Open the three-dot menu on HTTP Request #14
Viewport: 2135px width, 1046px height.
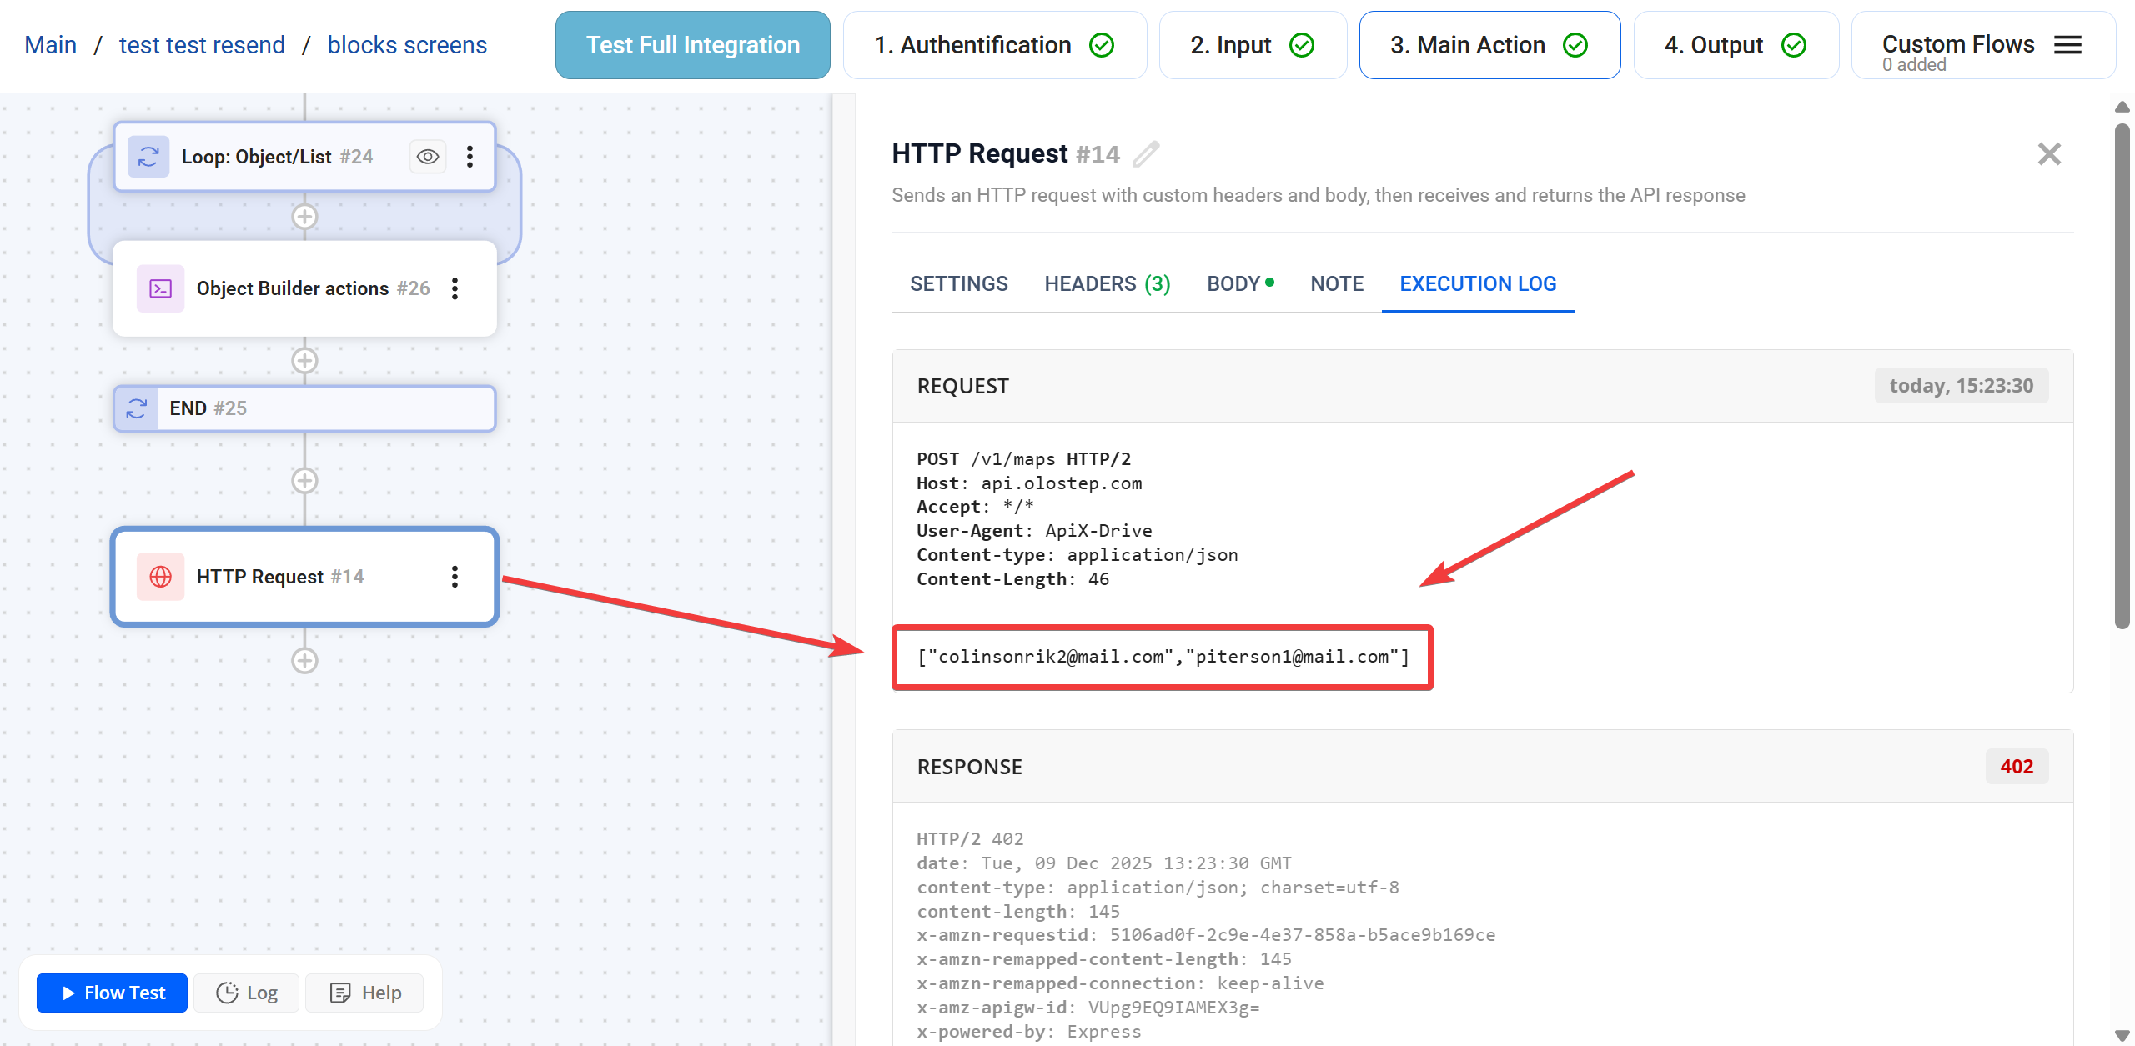click(x=455, y=576)
